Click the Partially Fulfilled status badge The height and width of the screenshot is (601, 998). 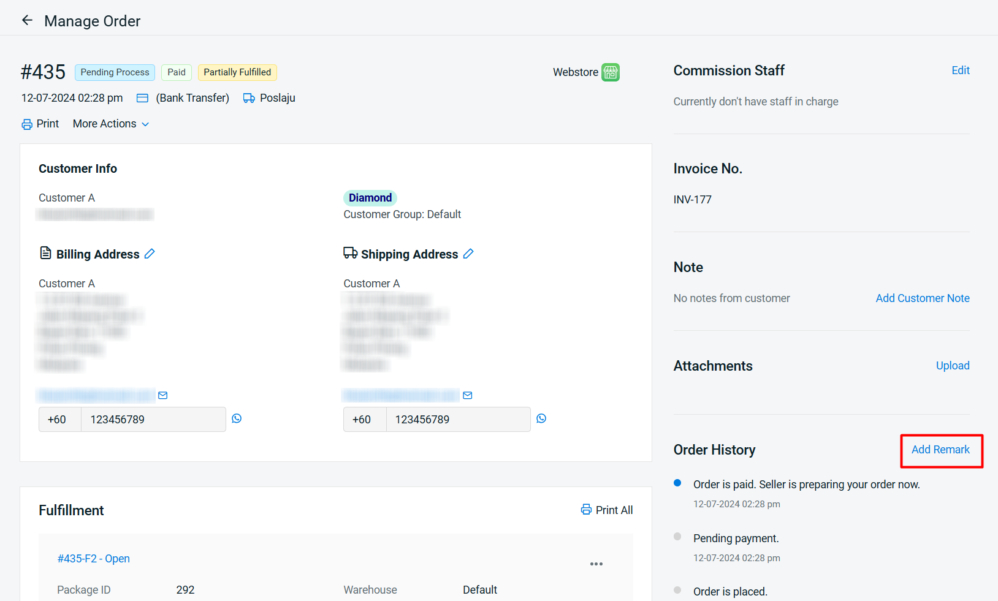pyautogui.click(x=237, y=72)
